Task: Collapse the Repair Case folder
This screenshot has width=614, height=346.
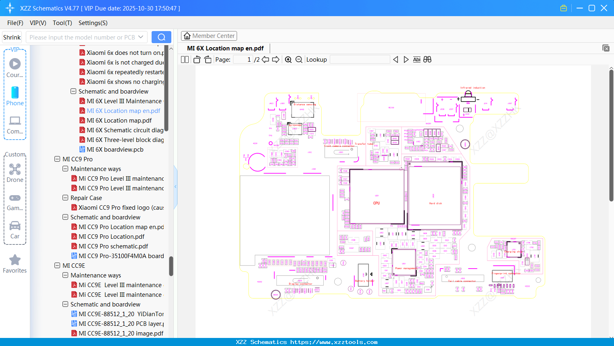Action: coord(65,198)
